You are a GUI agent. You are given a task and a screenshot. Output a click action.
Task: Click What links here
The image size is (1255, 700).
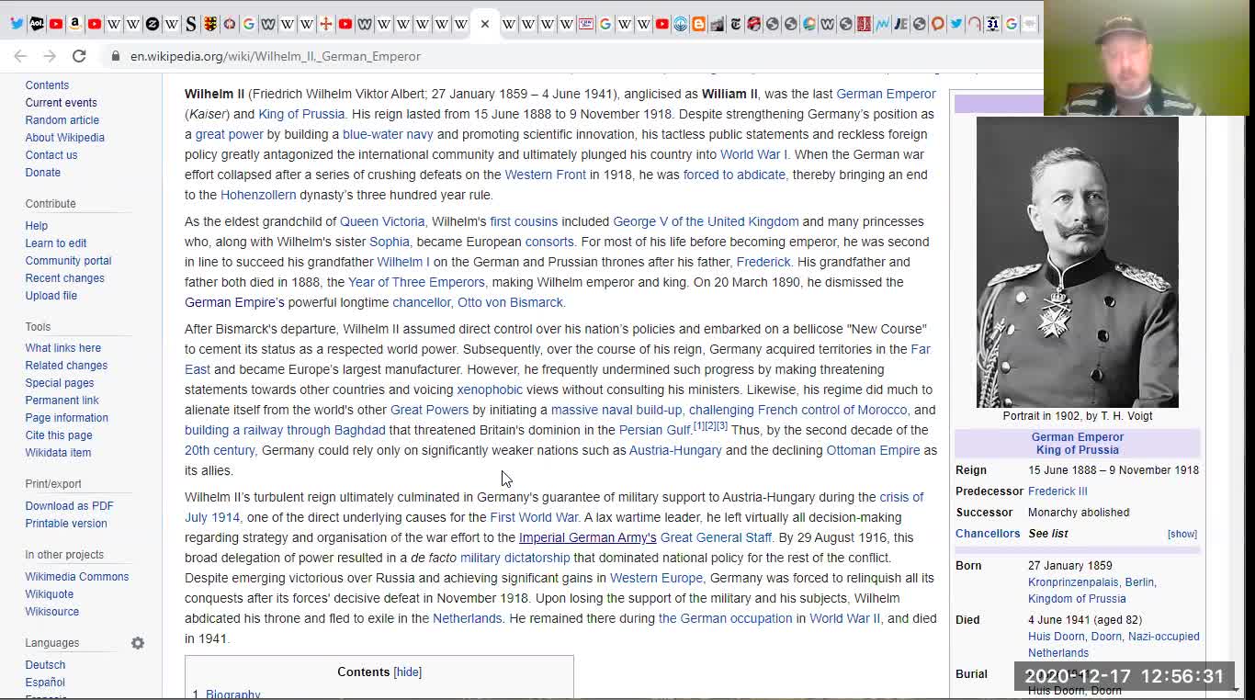click(62, 348)
